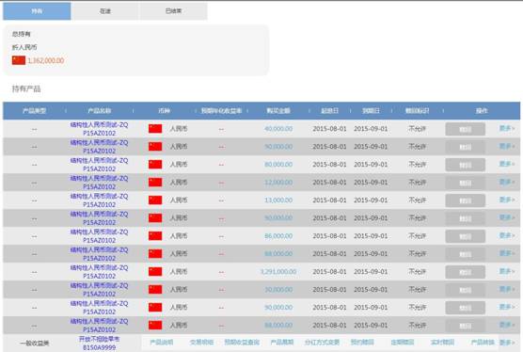Expand 更多 options for the 40,000.00 row
Image resolution: width=523 pixels, height=352 pixels.
pos(507,128)
